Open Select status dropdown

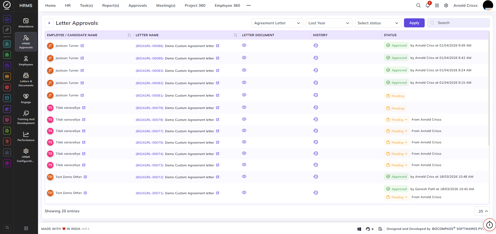(378, 23)
